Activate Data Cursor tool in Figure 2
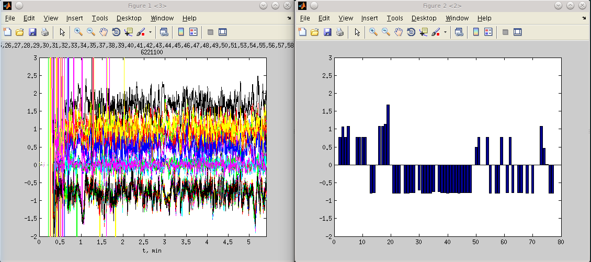Image resolution: width=591 pixels, height=262 pixels. [x=424, y=32]
